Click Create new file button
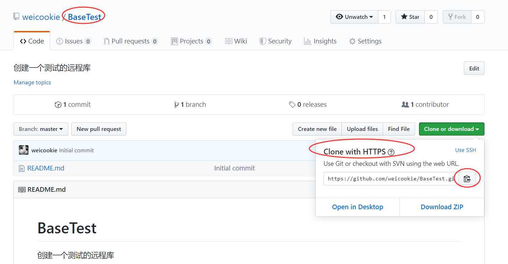This screenshot has width=508, height=264. pos(317,129)
